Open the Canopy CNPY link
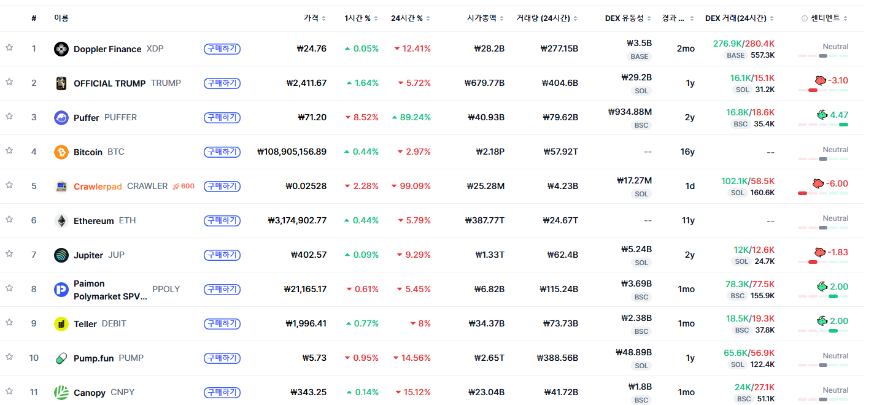The image size is (874, 405). [x=95, y=392]
